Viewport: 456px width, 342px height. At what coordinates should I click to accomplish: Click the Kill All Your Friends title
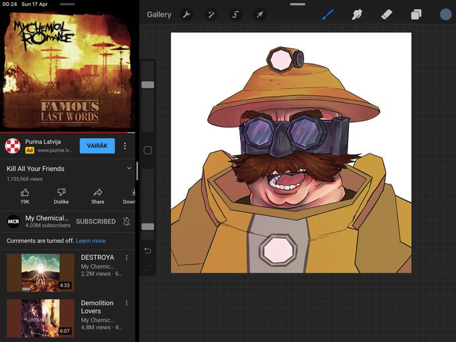point(36,169)
